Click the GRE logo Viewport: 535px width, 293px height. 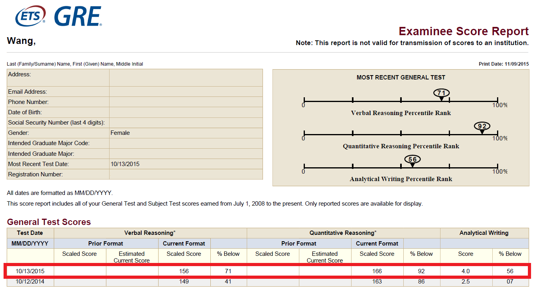pos(78,17)
